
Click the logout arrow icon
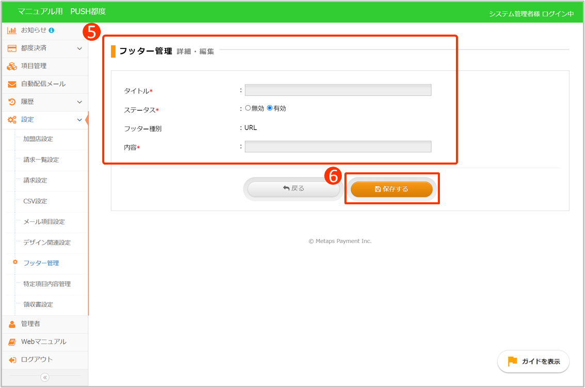pos(11,360)
